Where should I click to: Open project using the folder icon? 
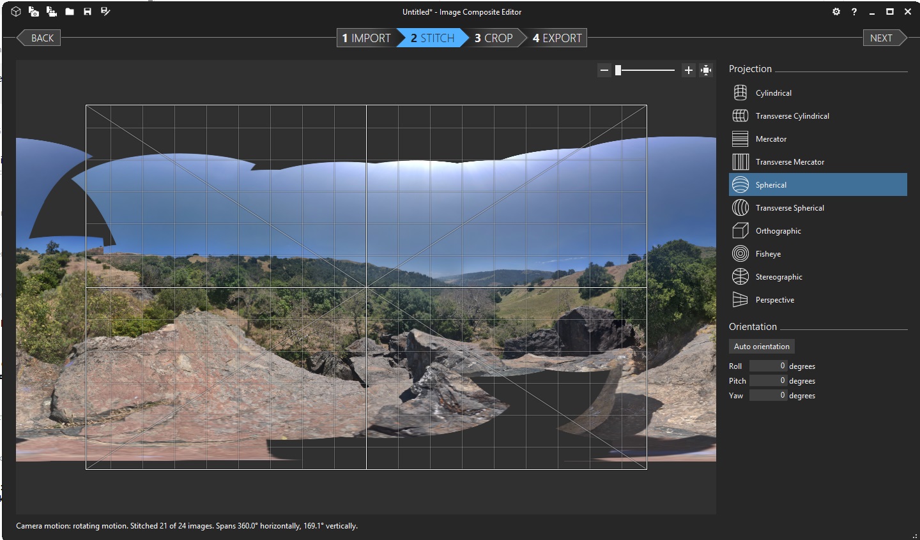point(70,11)
